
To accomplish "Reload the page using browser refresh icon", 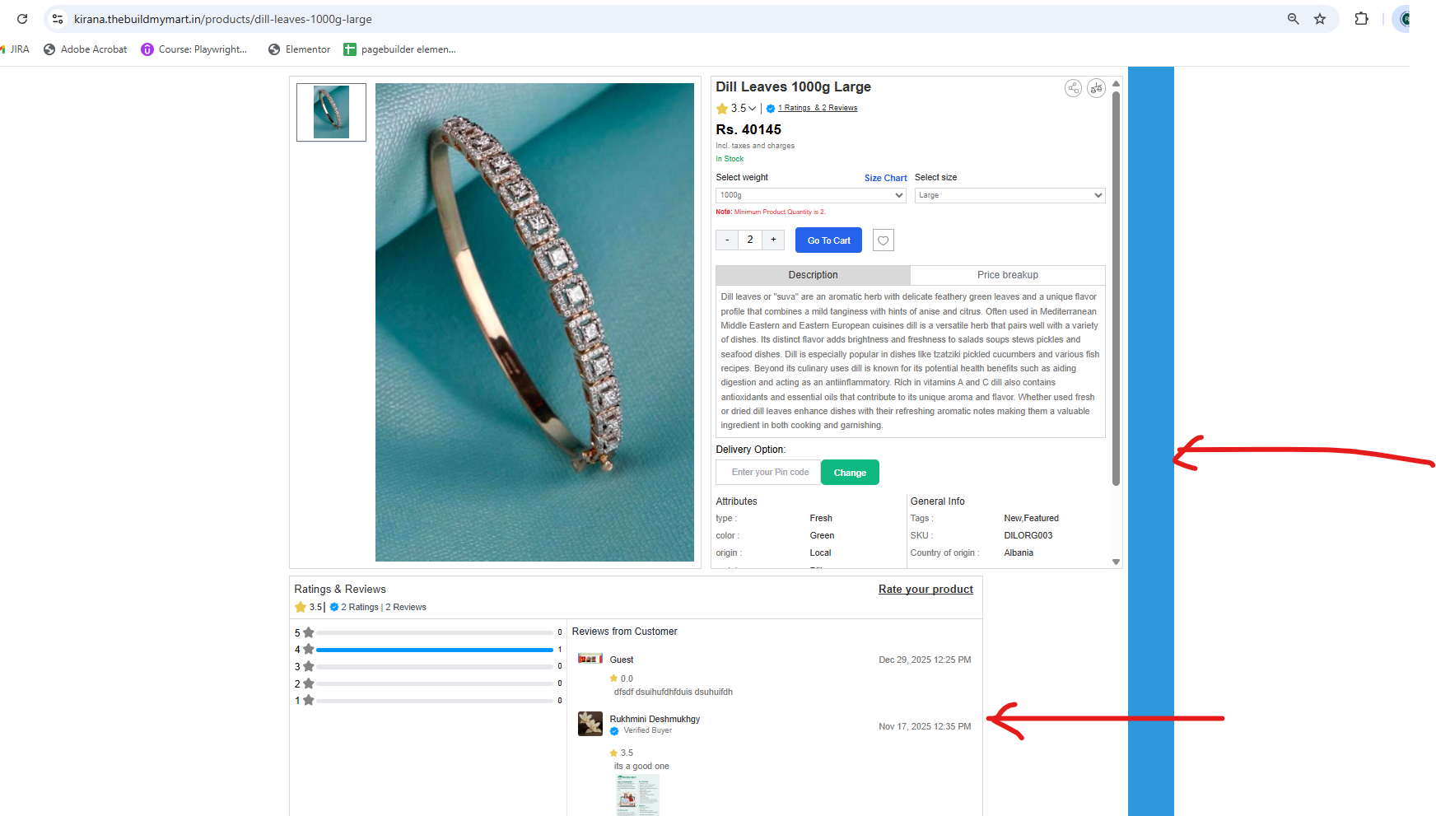I will point(22,19).
